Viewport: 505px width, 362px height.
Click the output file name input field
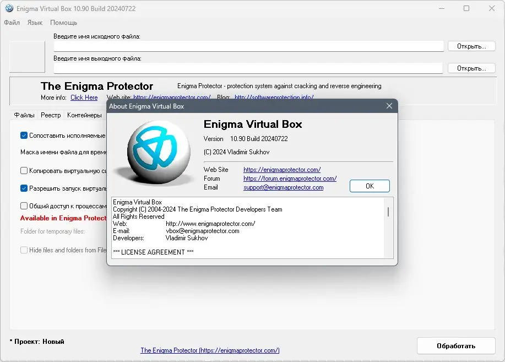(x=248, y=68)
